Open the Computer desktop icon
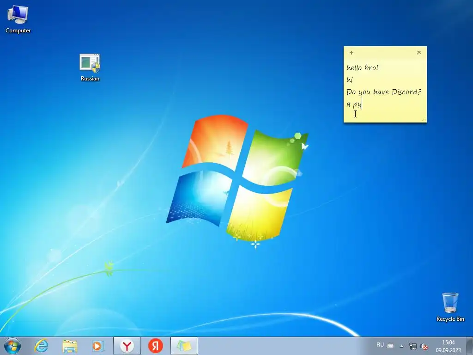 tap(18, 19)
